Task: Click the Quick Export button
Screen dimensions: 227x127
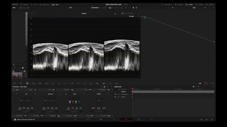Action: pyautogui.click(x=166, y=5)
